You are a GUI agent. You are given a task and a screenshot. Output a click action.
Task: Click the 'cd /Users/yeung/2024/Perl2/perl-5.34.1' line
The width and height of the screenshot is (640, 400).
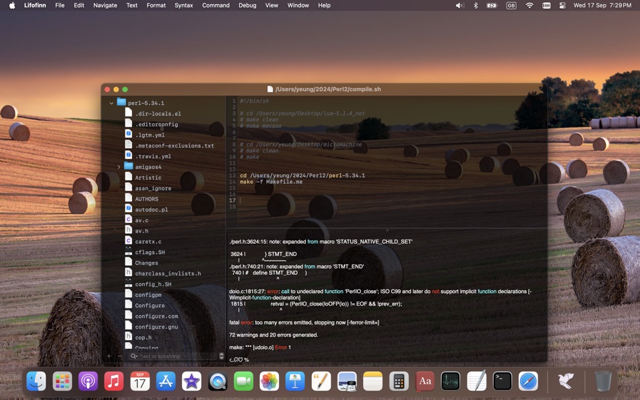(302, 176)
